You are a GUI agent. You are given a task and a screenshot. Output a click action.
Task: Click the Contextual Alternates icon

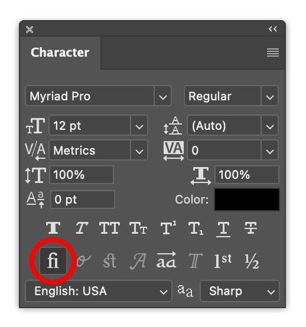[83, 261]
